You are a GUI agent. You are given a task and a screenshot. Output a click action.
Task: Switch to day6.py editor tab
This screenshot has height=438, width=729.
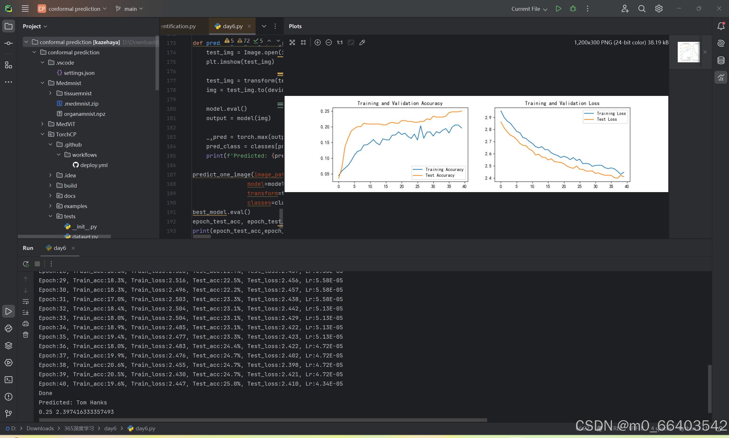(x=232, y=26)
